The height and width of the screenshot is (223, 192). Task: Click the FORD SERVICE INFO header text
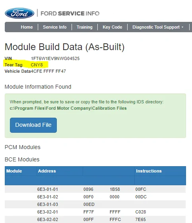tap(70, 14)
